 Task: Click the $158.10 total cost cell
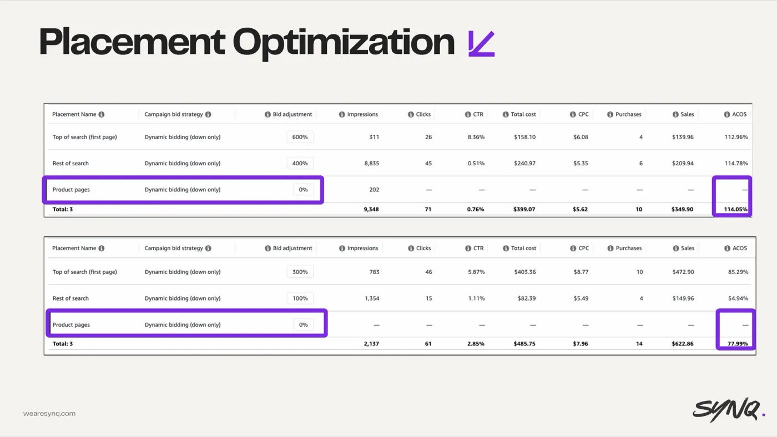pyautogui.click(x=524, y=137)
